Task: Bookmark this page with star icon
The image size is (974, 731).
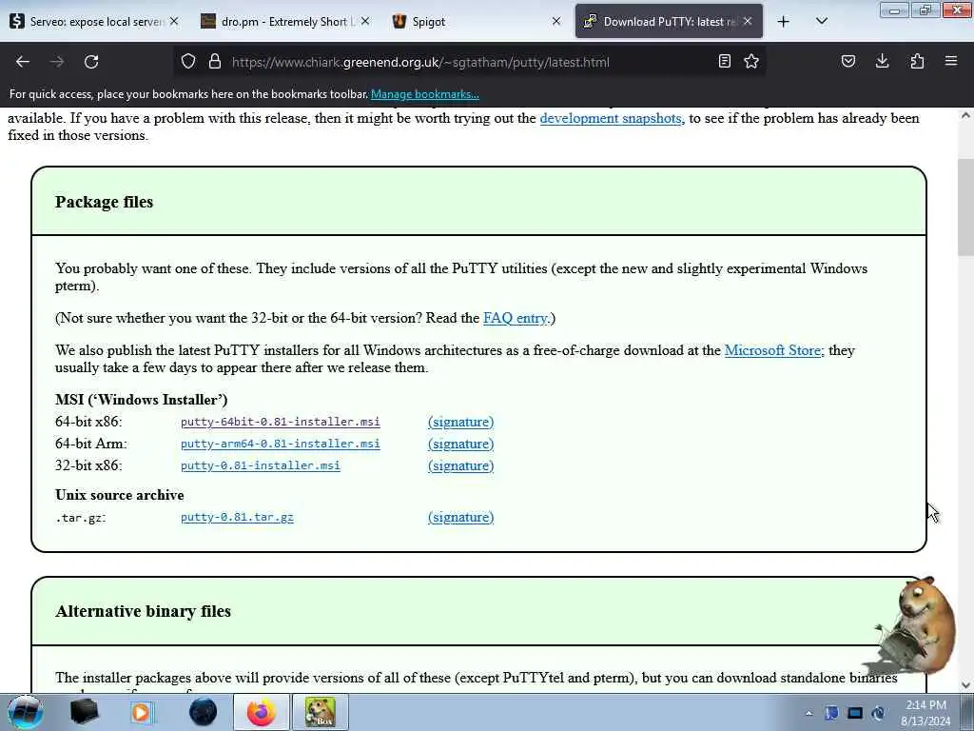Action: click(751, 62)
